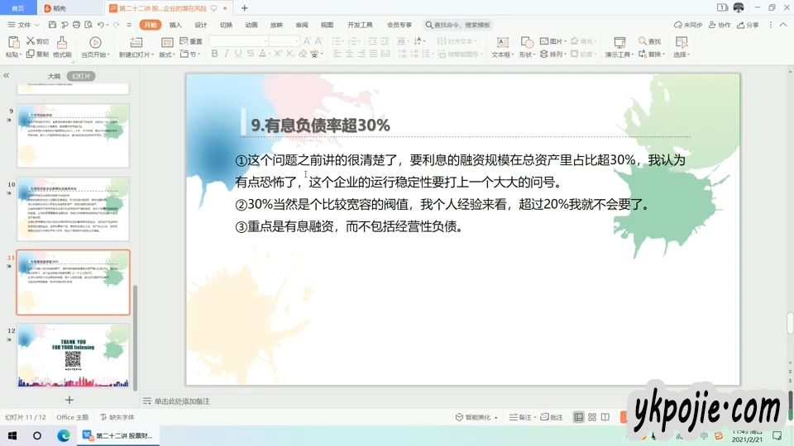Click the Save icon in quick access bar

click(50, 25)
